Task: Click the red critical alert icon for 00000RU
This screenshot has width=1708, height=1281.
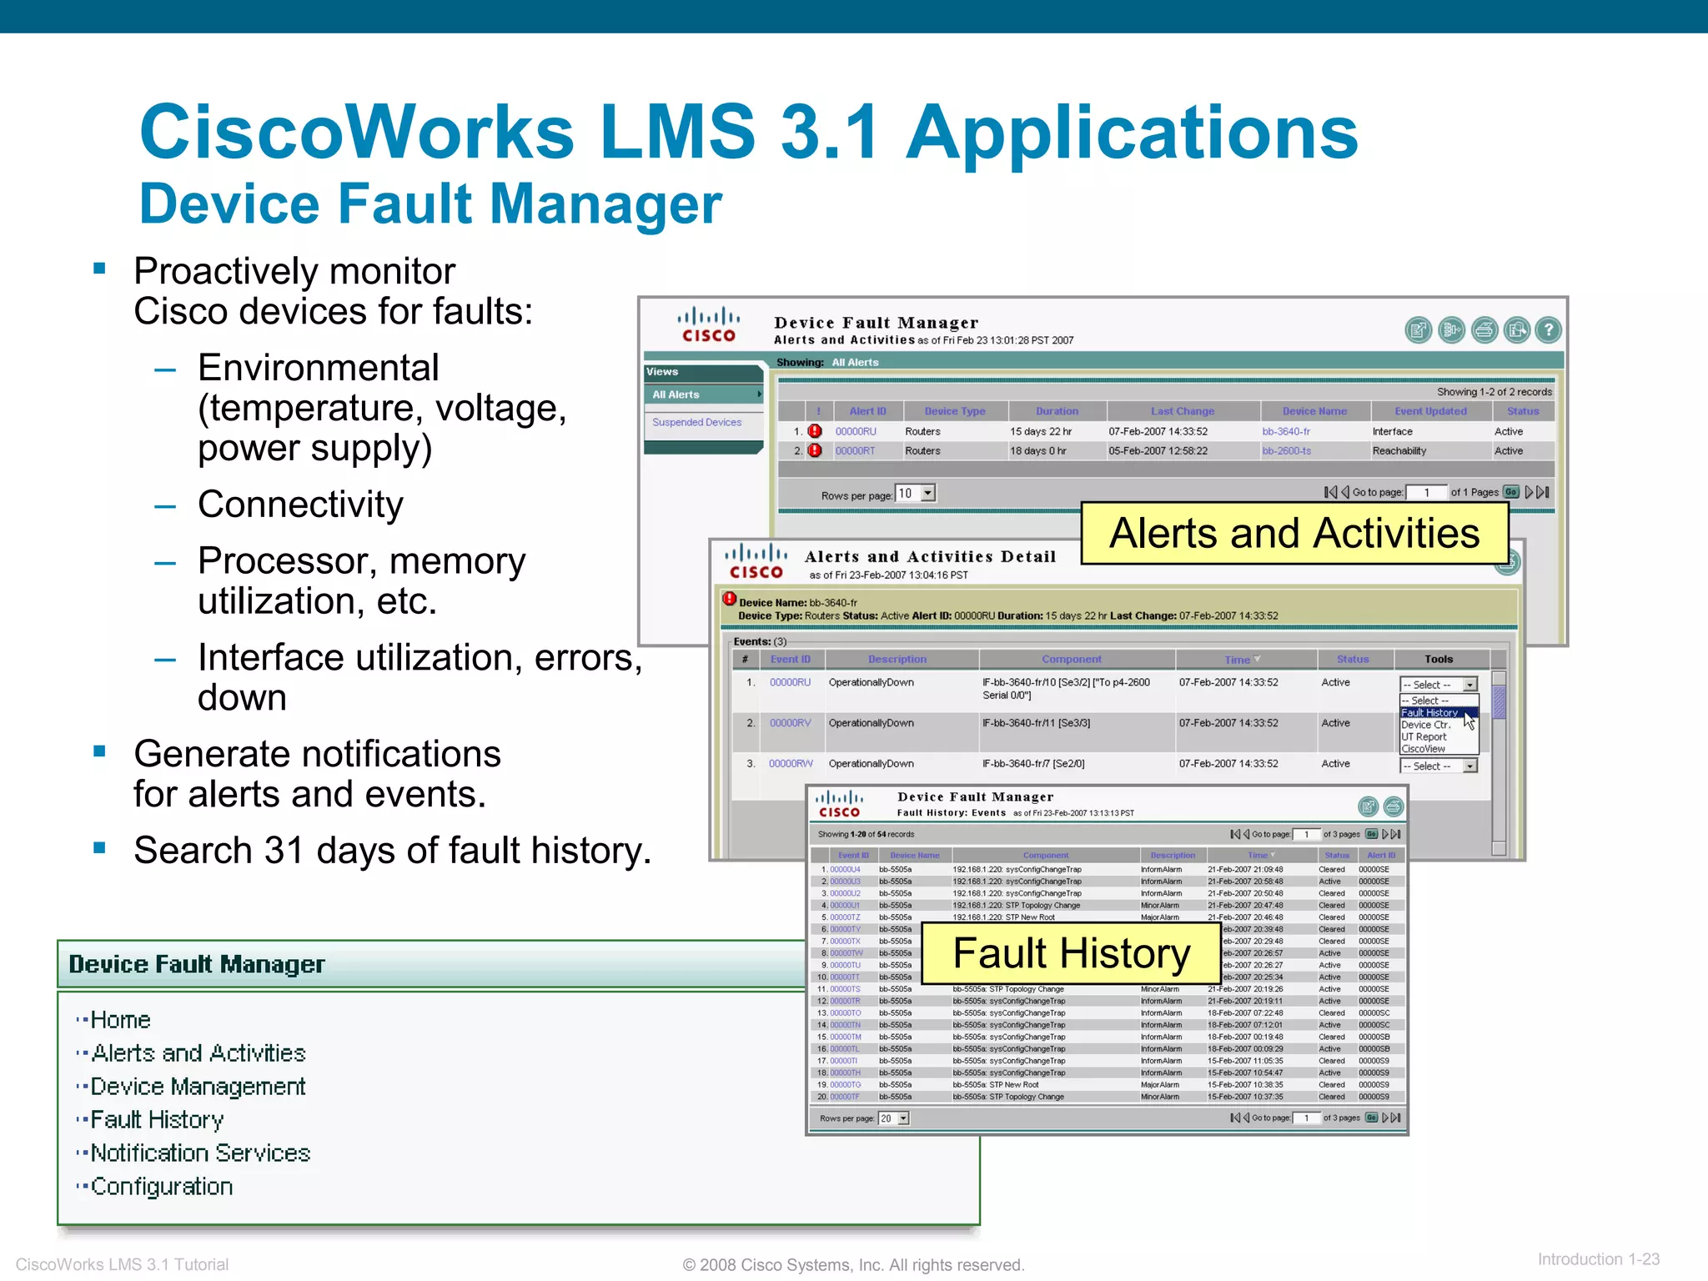Action: tap(815, 431)
